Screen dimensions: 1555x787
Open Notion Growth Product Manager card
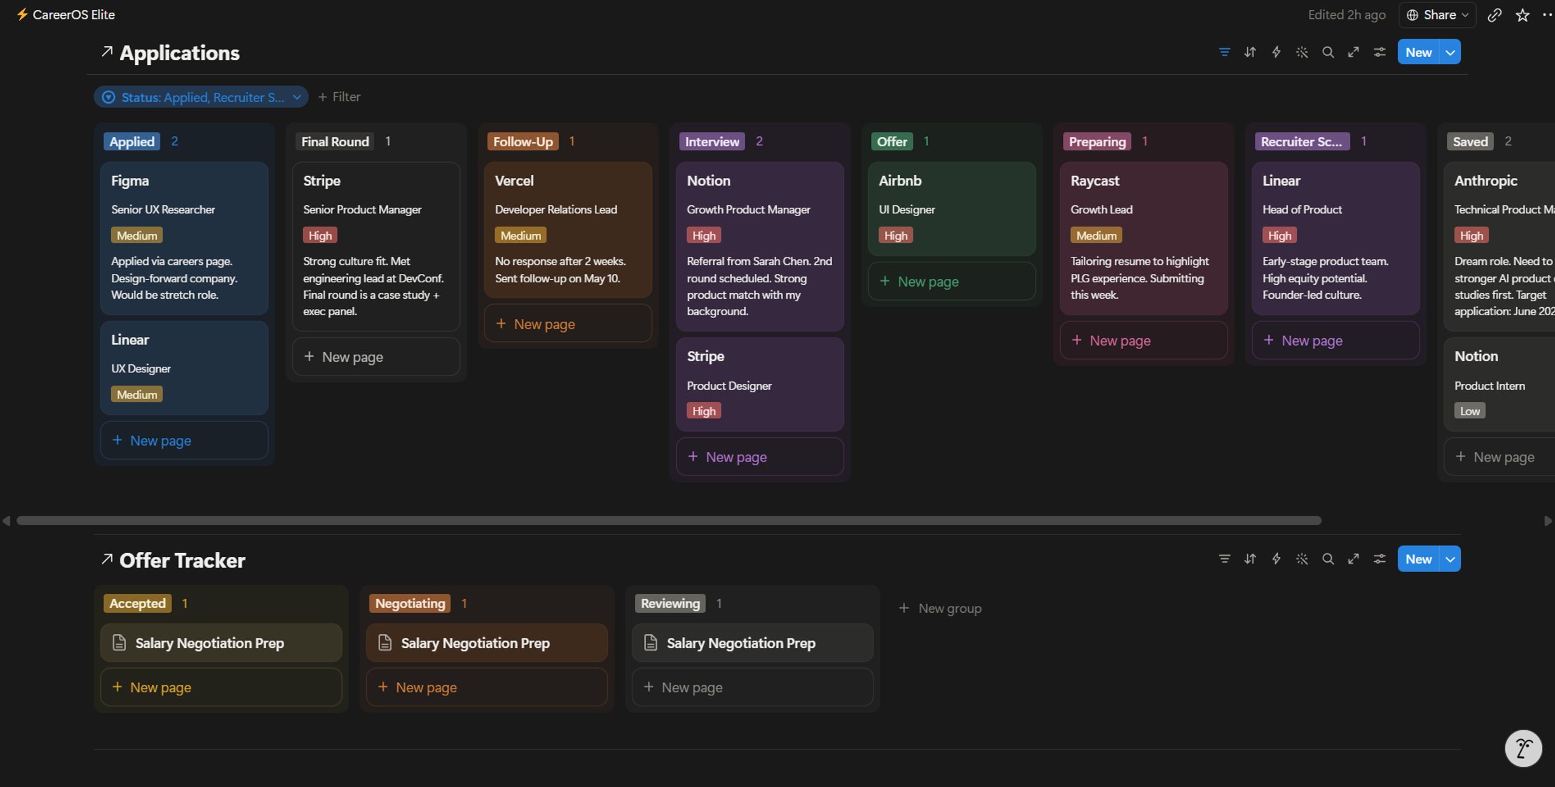pos(760,246)
